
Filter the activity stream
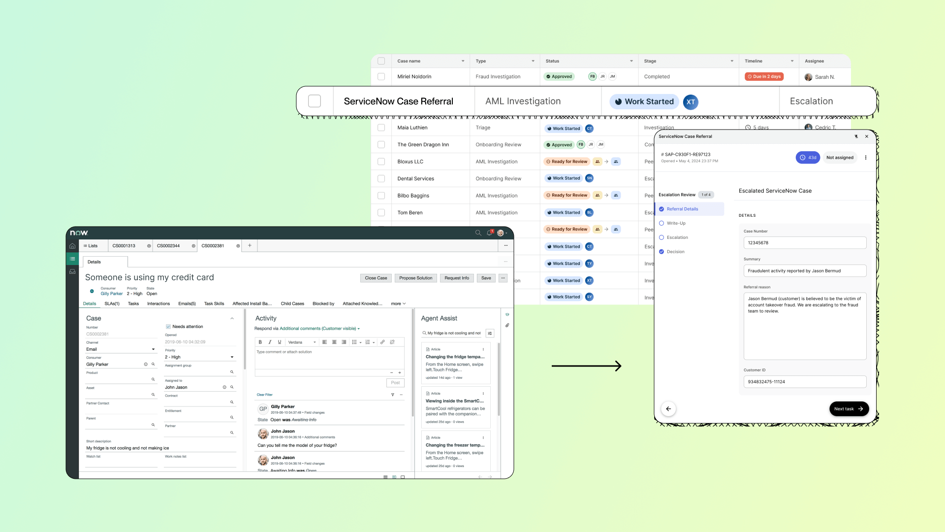[x=393, y=395]
